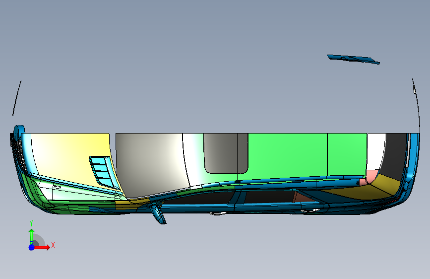Click the red X axis arrow of the triad

tap(42, 247)
